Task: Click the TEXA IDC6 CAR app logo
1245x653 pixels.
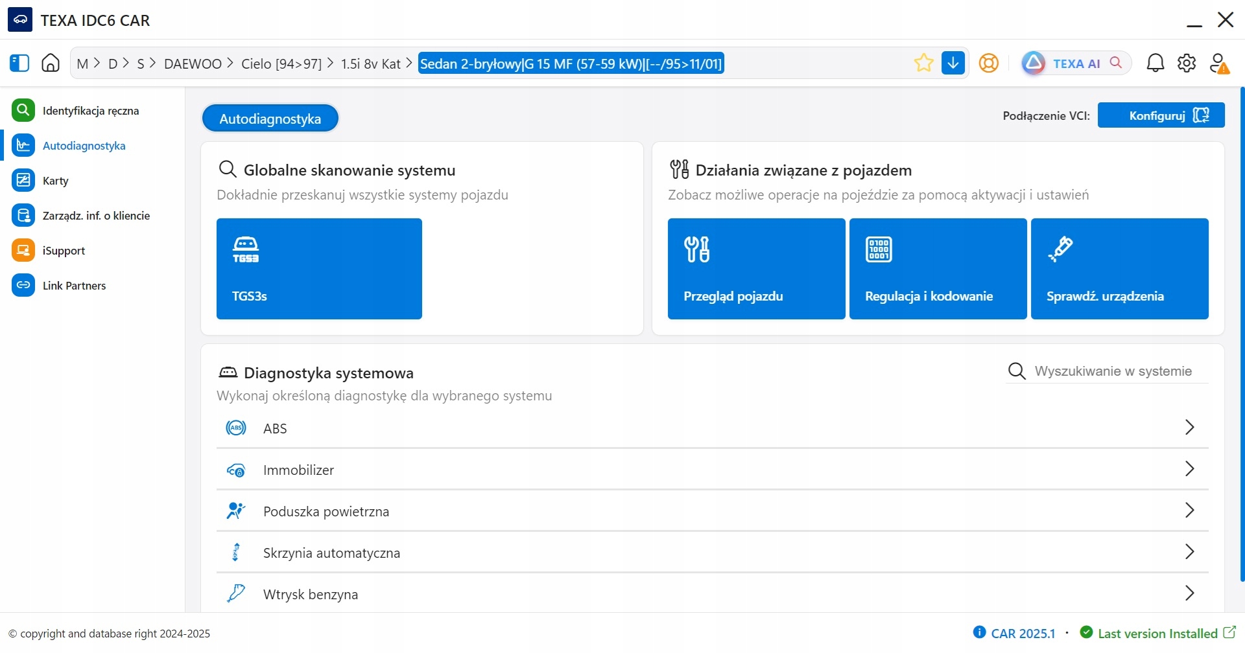Action: (x=20, y=19)
